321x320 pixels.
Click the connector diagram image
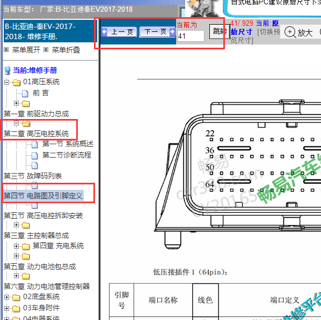(x=237, y=174)
